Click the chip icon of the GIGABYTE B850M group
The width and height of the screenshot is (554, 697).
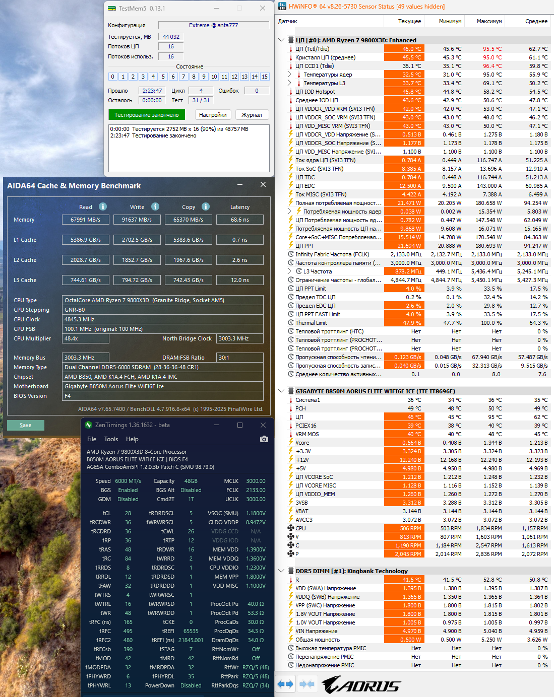[x=291, y=391]
